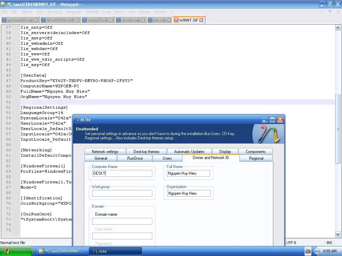Activate Notepad++ WINNT taskbar button

point(61,251)
